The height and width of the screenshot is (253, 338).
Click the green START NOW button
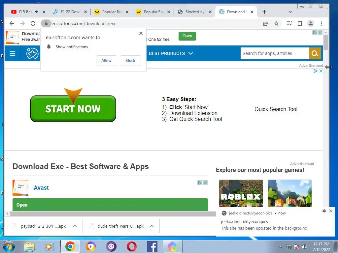(x=73, y=109)
